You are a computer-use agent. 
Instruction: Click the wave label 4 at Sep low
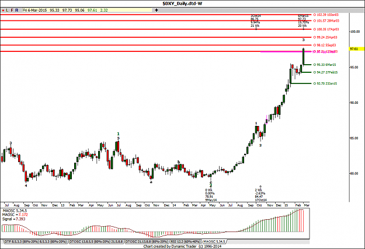click(x=26, y=186)
